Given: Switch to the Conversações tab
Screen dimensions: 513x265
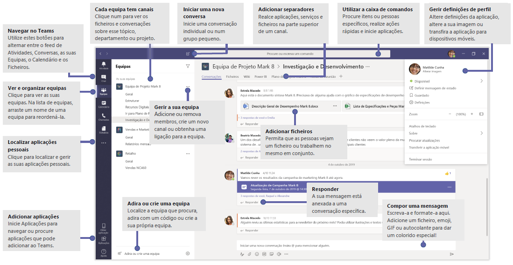Looking at the screenshot, I should point(211,77).
